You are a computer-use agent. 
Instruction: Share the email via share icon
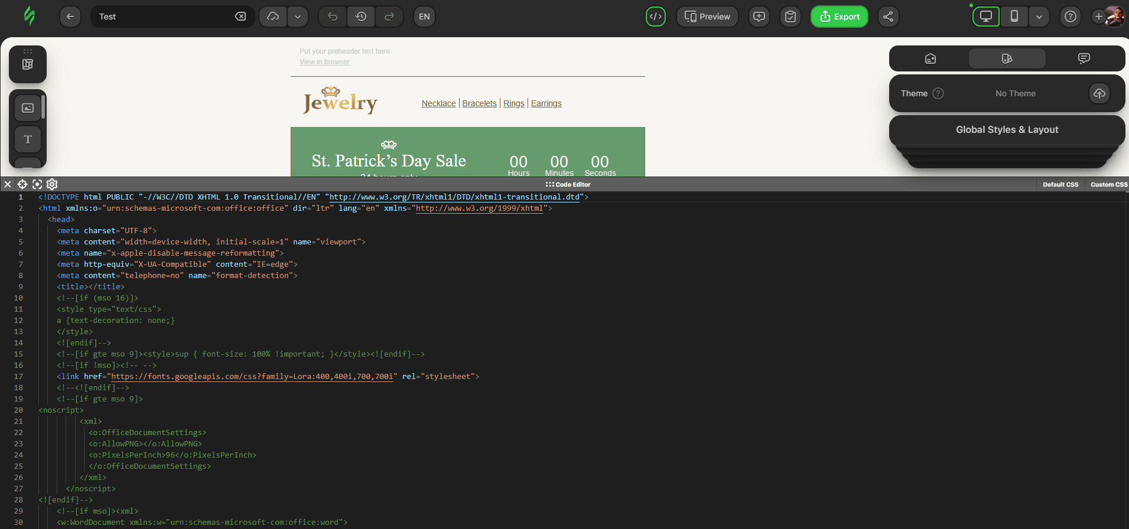tap(888, 17)
